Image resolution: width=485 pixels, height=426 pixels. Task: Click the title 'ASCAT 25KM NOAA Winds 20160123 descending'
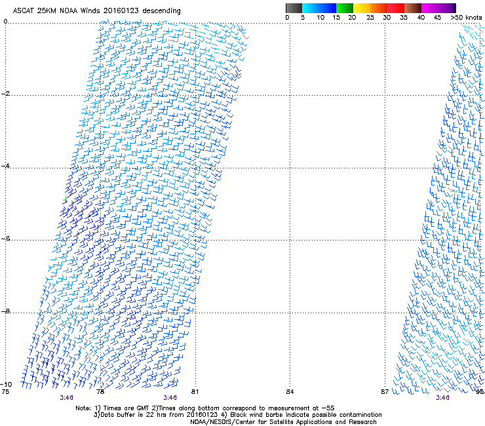[x=96, y=10]
